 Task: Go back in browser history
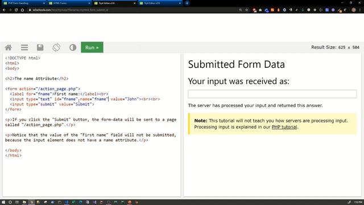[x=4, y=10]
